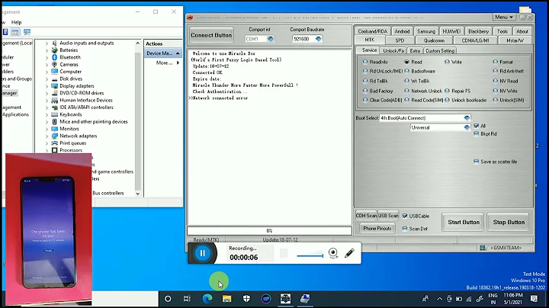Open Task View in the taskbar
This screenshot has width=549, height=308.
(187, 299)
